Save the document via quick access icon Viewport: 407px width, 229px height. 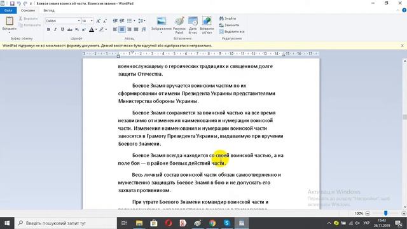pyautogui.click(x=12, y=4)
